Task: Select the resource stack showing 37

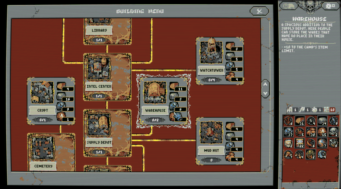Action: tap(288, 132)
